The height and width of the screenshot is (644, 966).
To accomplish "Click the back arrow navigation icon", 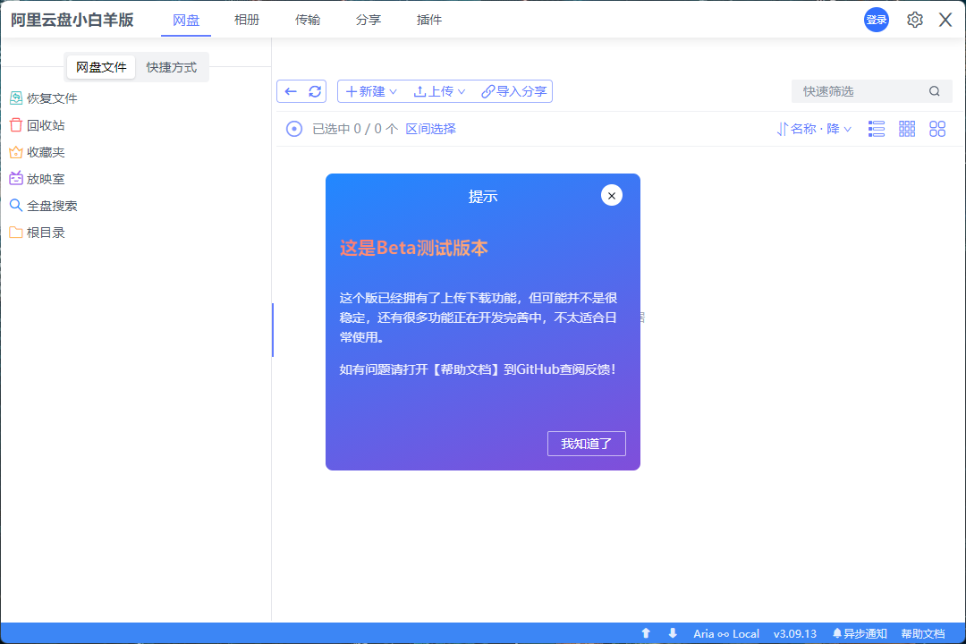I will (x=291, y=91).
